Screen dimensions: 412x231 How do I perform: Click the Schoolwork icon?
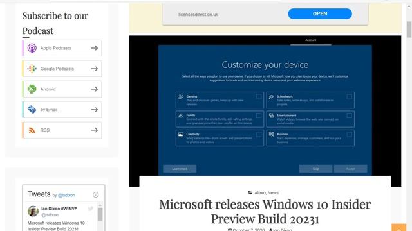(271, 97)
